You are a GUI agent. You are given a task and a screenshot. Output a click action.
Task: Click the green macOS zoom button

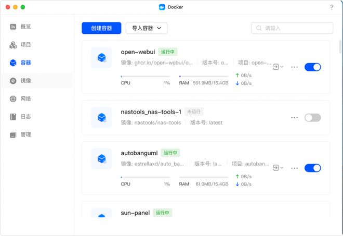[23, 7]
